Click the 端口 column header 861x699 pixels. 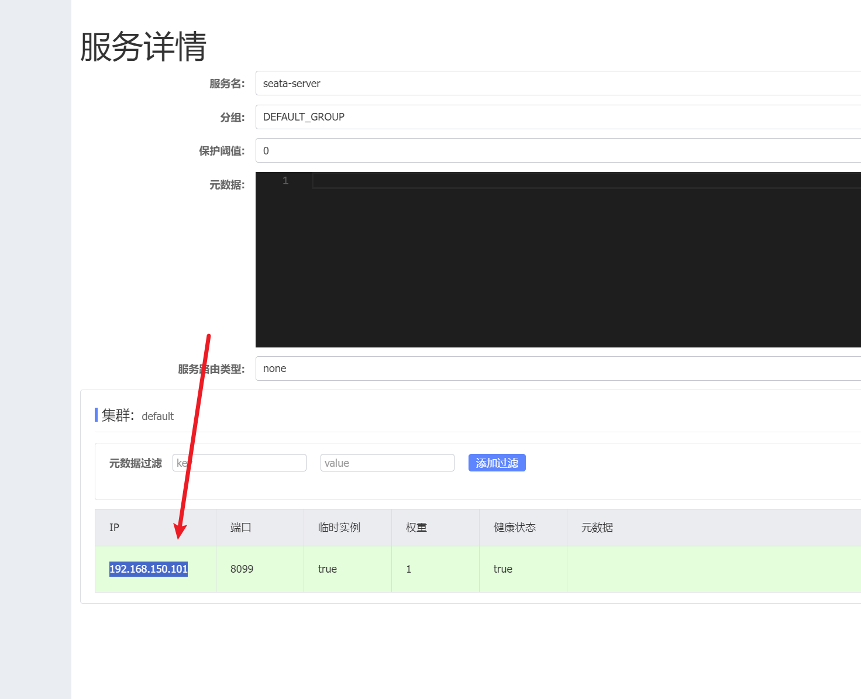pyautogui.click(x=240, y=528)
